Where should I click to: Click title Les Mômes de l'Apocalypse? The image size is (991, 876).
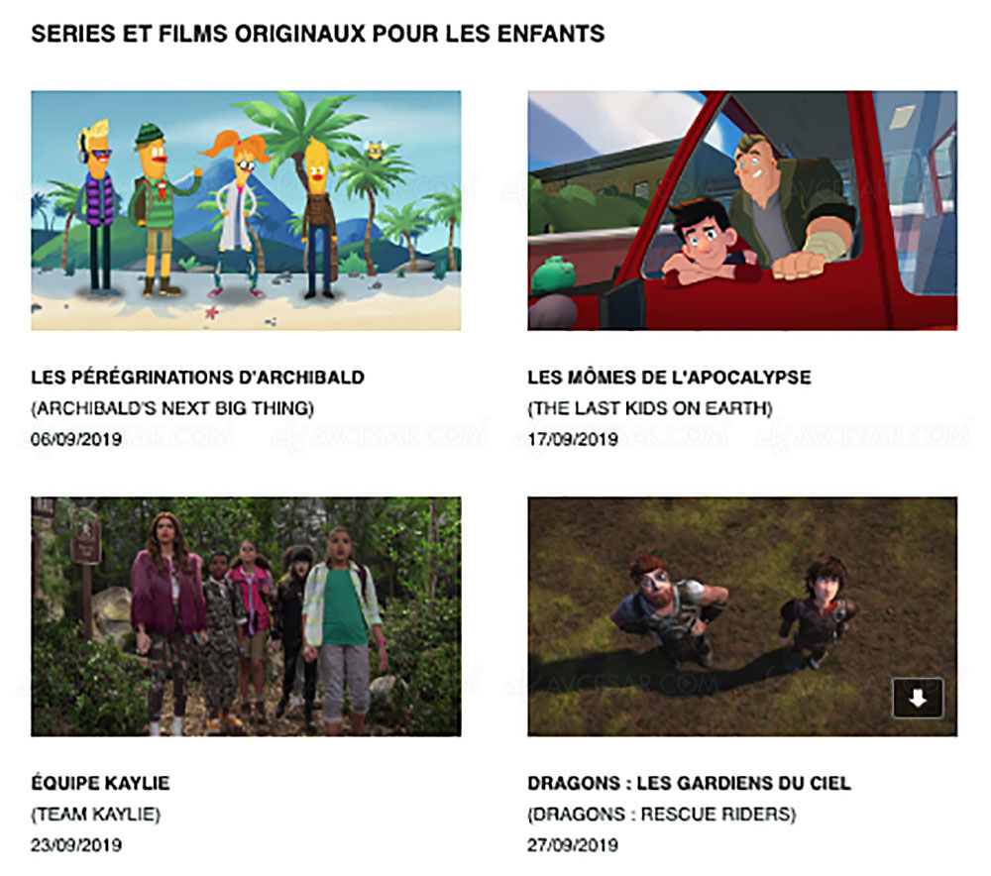[669, 378]
